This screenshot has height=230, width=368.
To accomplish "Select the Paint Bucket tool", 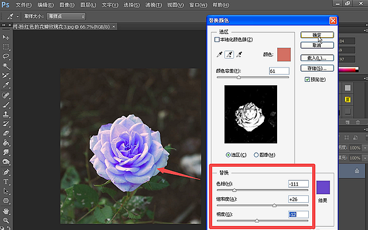I will (6, 143).
